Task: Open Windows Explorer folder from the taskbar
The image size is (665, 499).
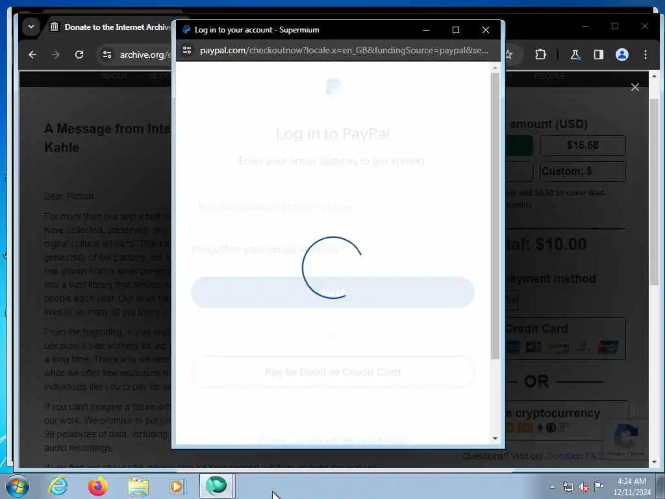Action: click(x=138, y=486)
